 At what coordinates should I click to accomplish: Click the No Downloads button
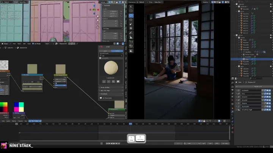(x=111, y=98)
